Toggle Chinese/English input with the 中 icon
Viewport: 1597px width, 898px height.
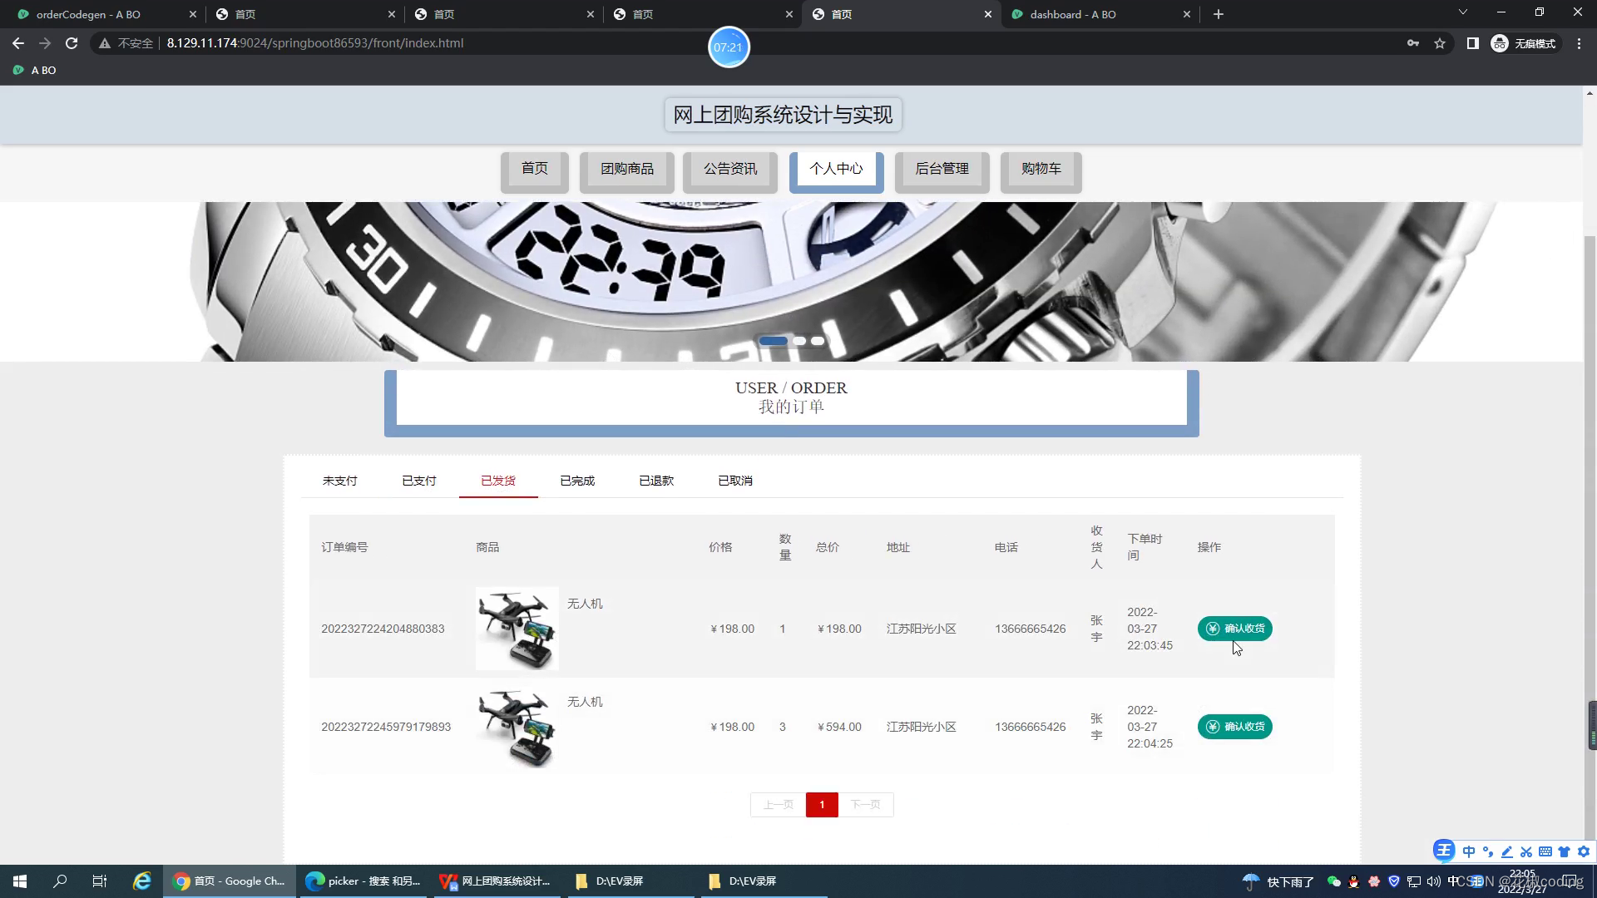click(1469, 851)
